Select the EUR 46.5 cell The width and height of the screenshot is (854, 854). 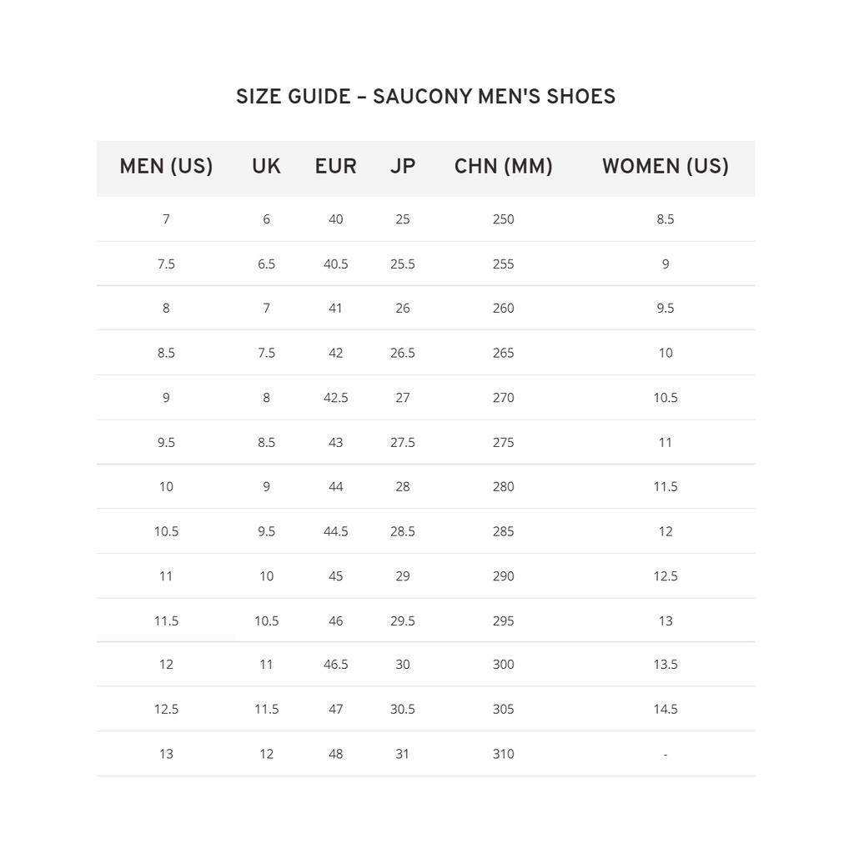click(335, 665)
